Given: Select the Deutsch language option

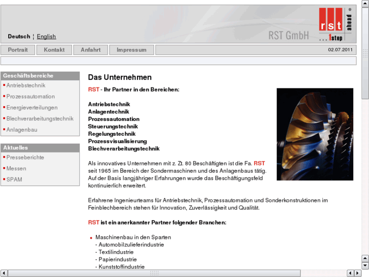Looking at the screenshot, I should [19, 37].
